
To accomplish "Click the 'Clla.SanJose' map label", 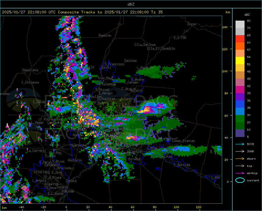I will pos(145,45).
